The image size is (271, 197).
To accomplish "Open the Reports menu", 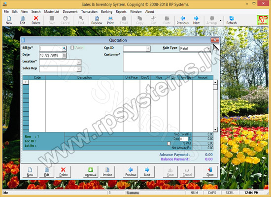I will tap(121, 12).
